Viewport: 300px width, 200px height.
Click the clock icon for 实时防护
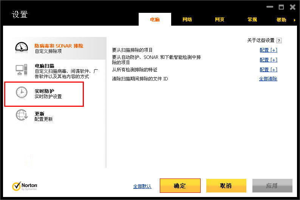[22, 92]
